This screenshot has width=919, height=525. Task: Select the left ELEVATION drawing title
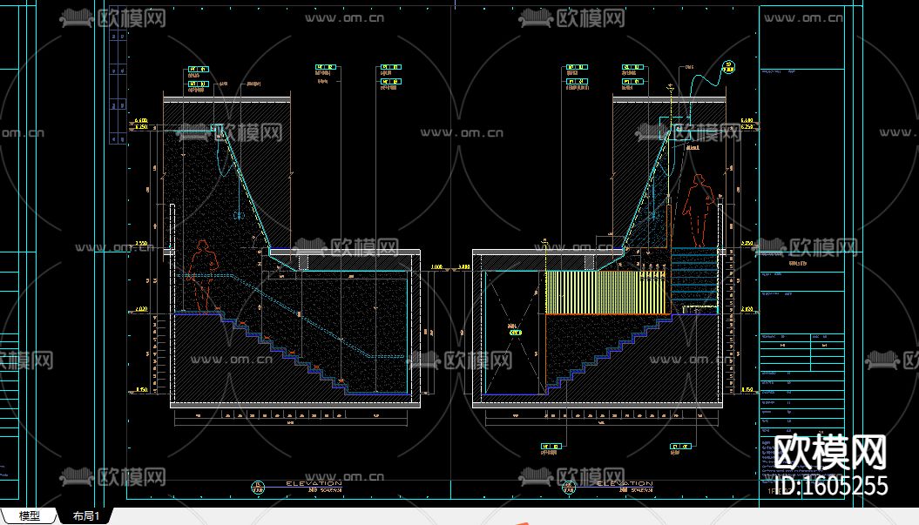314,483
